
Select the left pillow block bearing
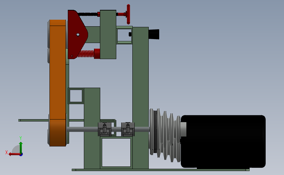105,129
